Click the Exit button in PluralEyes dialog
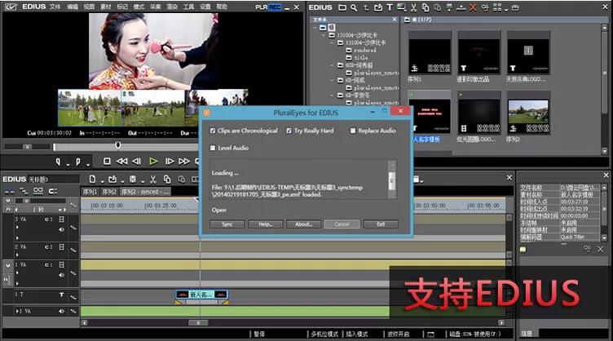 381,224
